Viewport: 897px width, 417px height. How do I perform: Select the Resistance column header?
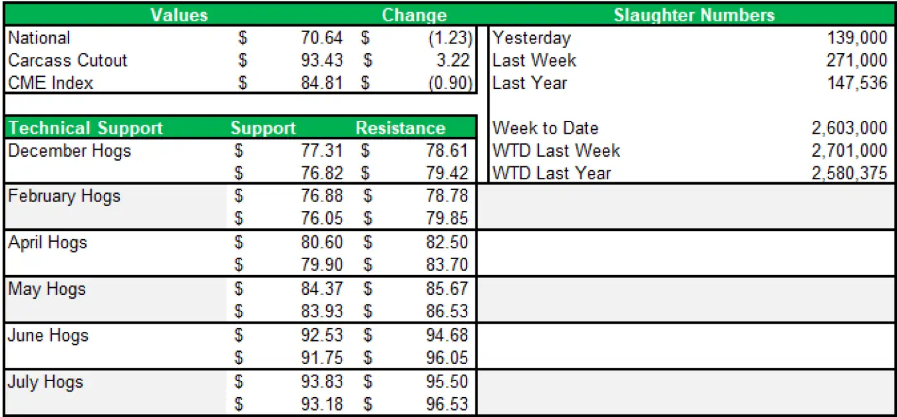click(400, 128)
